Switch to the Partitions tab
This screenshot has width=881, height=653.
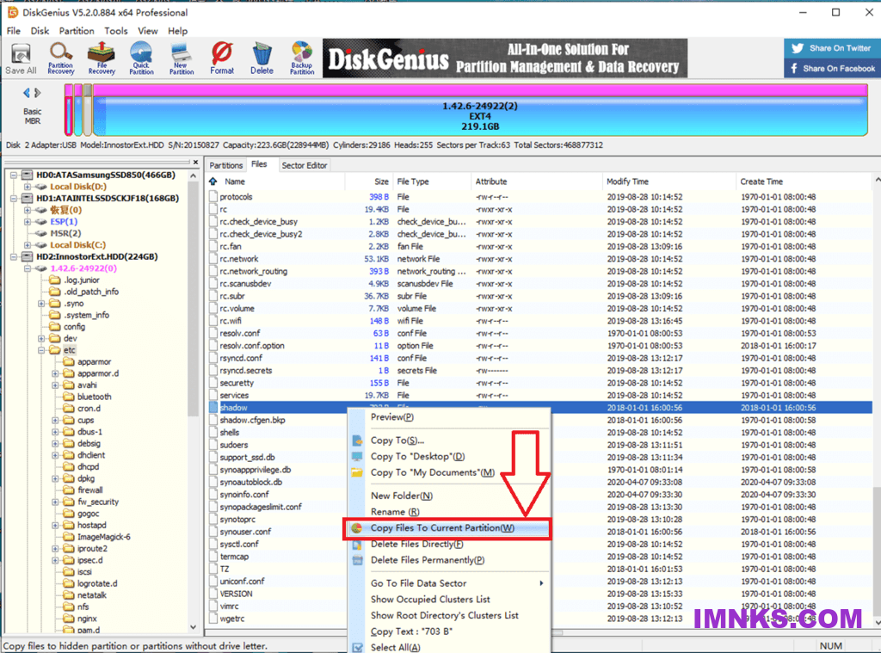[x=226, y=165]
